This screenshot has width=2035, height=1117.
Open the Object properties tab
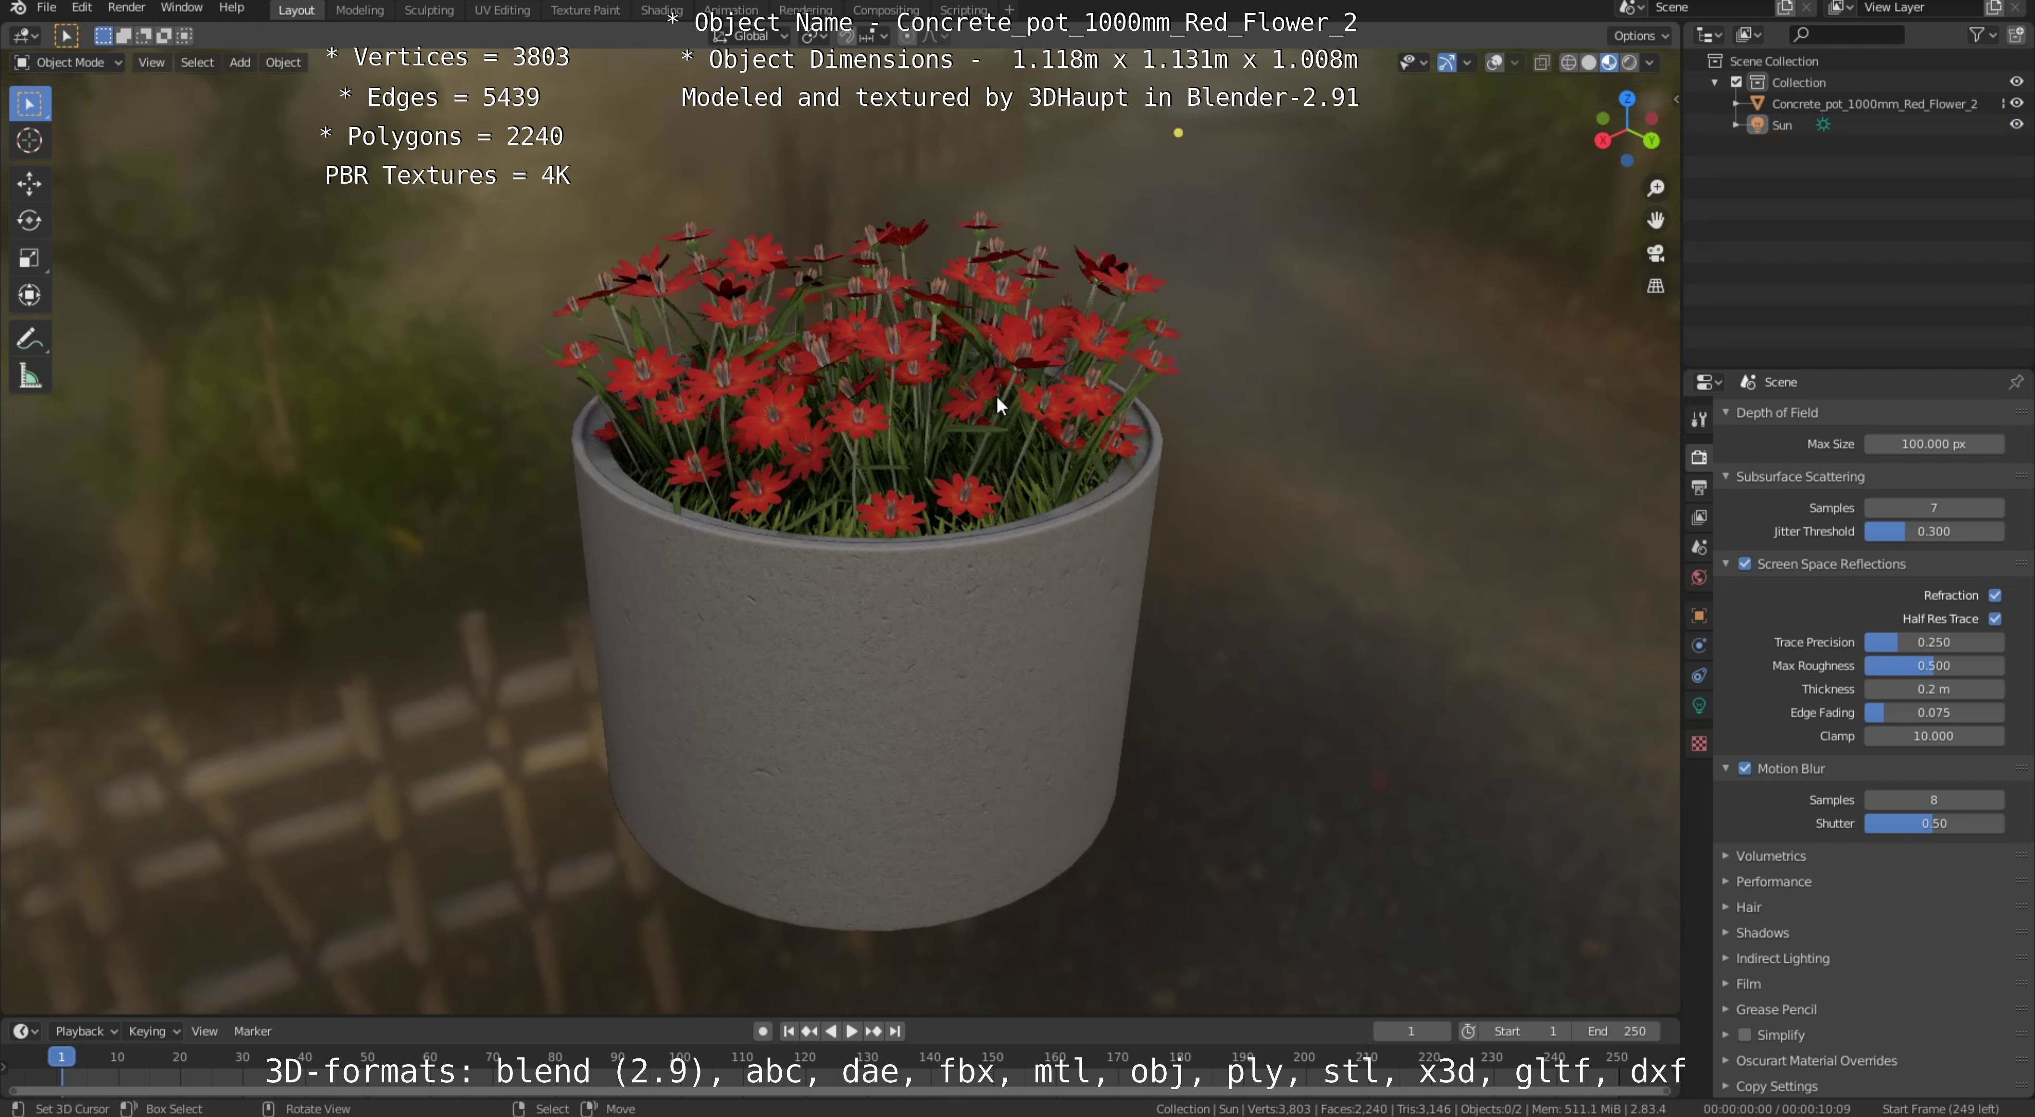click(1698, 615)
